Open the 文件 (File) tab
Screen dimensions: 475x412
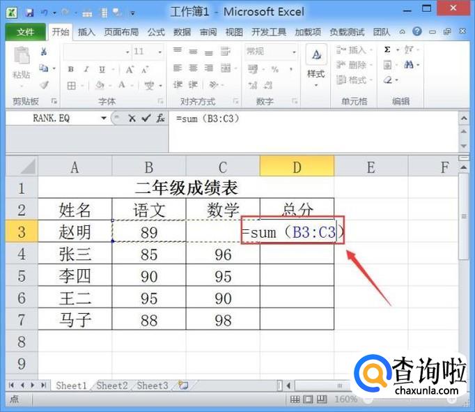(26, 32)
